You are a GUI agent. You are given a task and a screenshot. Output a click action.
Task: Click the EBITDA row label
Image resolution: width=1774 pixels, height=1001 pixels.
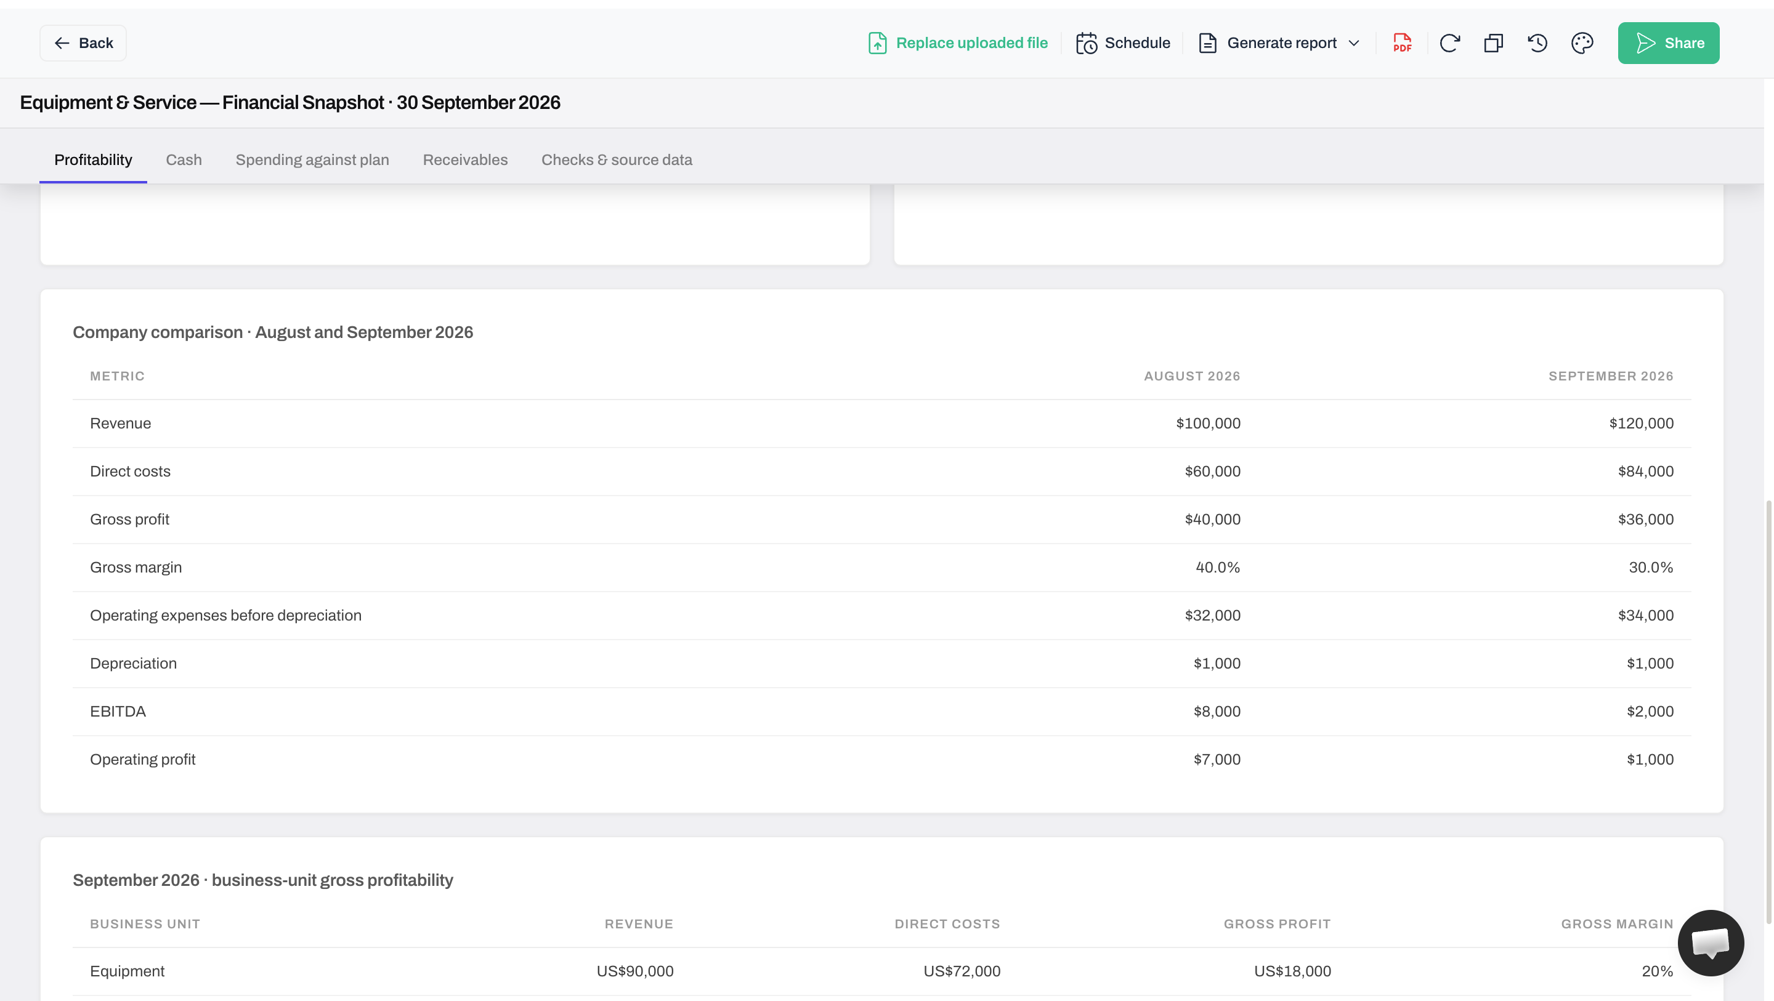[118, 712]
